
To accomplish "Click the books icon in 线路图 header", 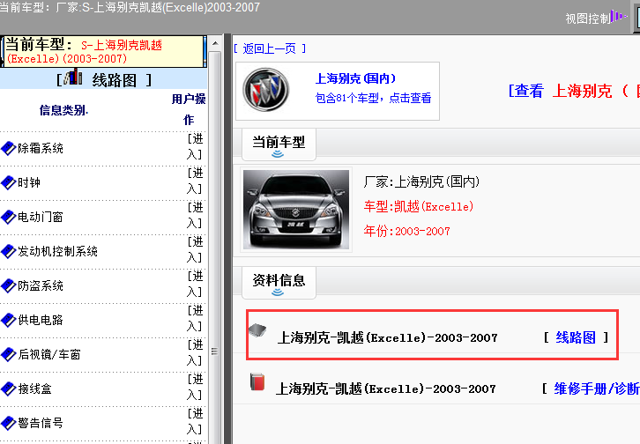I will click(x=73, y=77).
